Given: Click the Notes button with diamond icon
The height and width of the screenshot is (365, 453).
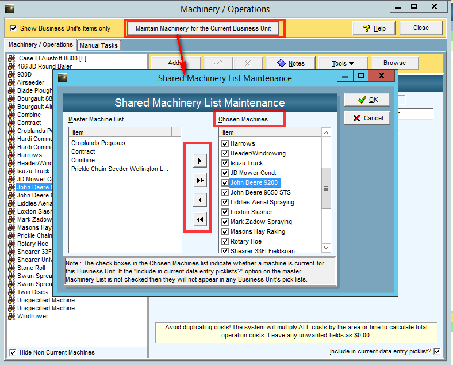Looking at the screenshot, I should 290,63.
